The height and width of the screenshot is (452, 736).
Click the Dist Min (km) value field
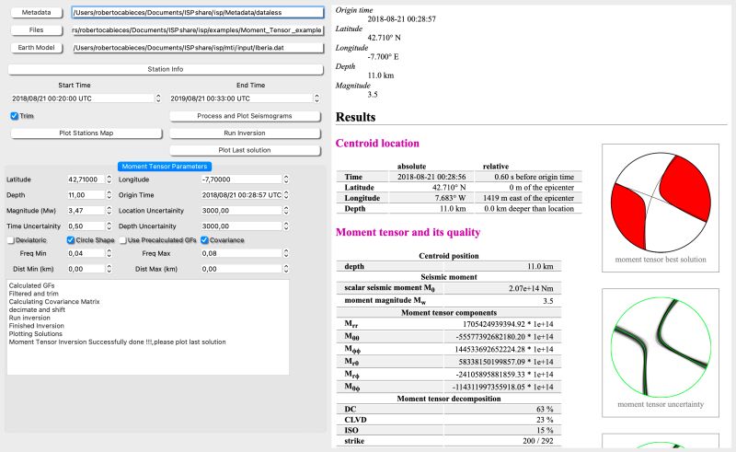[x=86, y=269]
